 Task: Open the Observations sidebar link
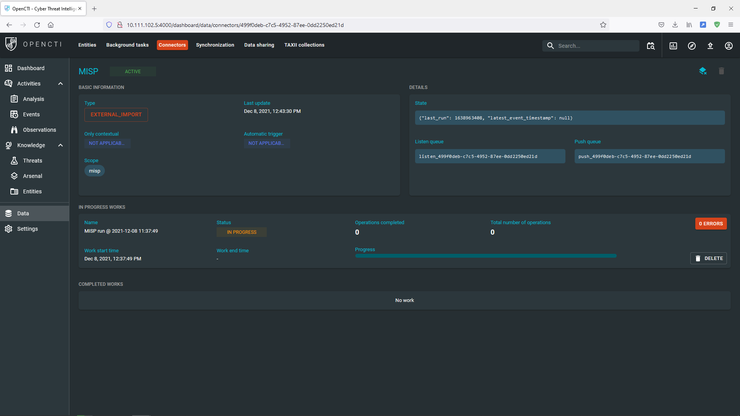[40, 130]
